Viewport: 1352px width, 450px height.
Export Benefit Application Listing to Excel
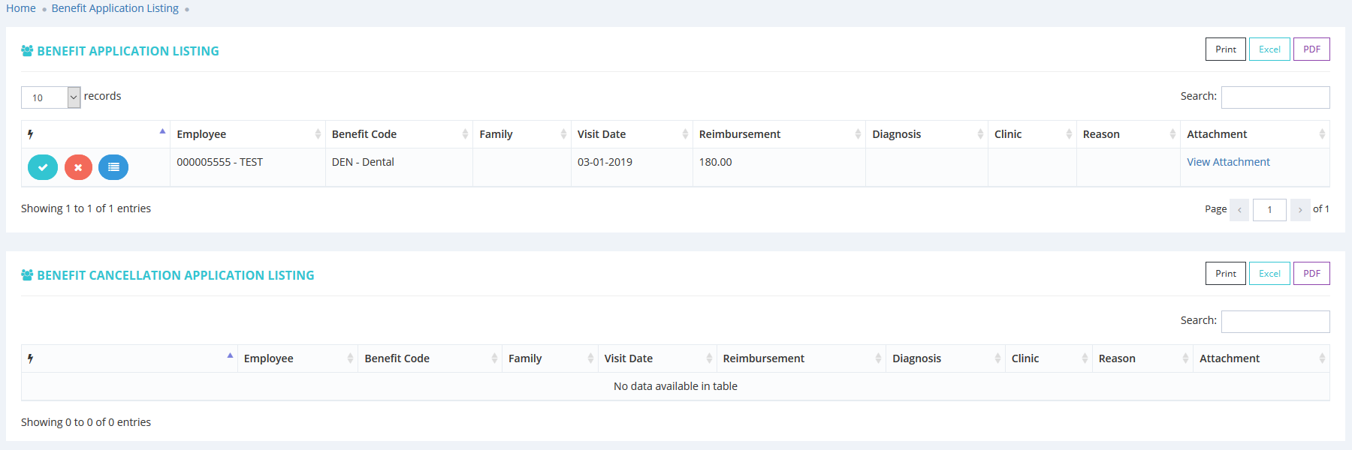[1269, 49]
